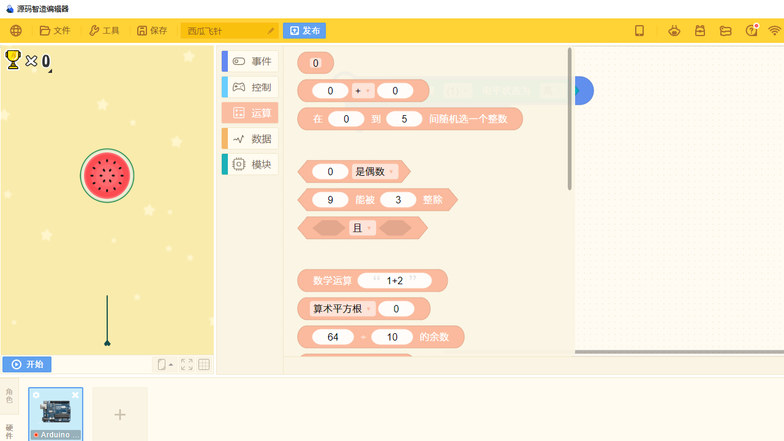Screen dimensions: 784x441
Task: Click the 发布 (Publish) button
Action: (x=304, y=31)
